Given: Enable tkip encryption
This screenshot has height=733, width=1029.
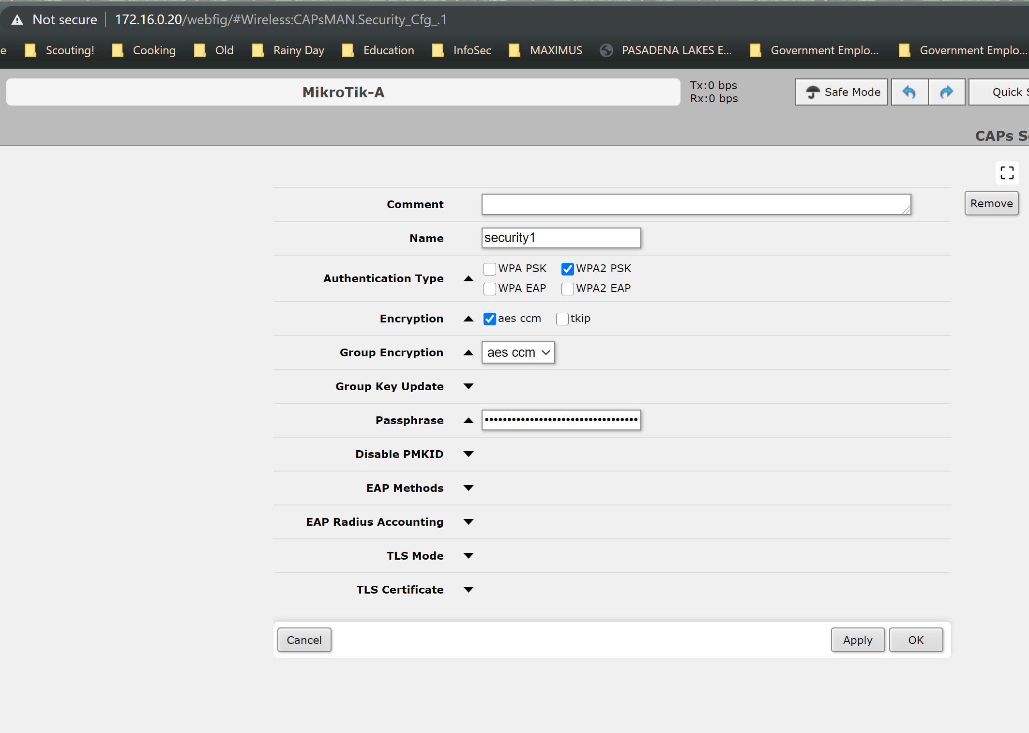Looking at the screenshot, I should coord(562,319).
